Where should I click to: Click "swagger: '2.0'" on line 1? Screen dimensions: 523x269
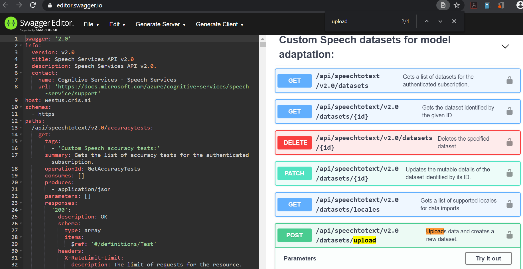point(48,39)
